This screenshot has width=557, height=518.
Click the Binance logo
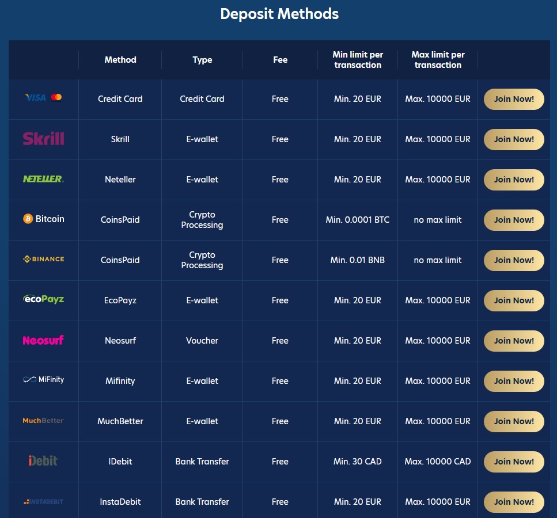43,260
